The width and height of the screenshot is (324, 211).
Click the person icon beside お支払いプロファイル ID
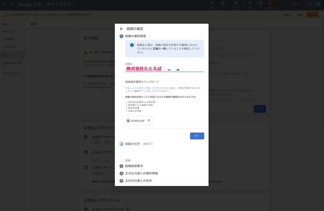(x=86, y=209)
